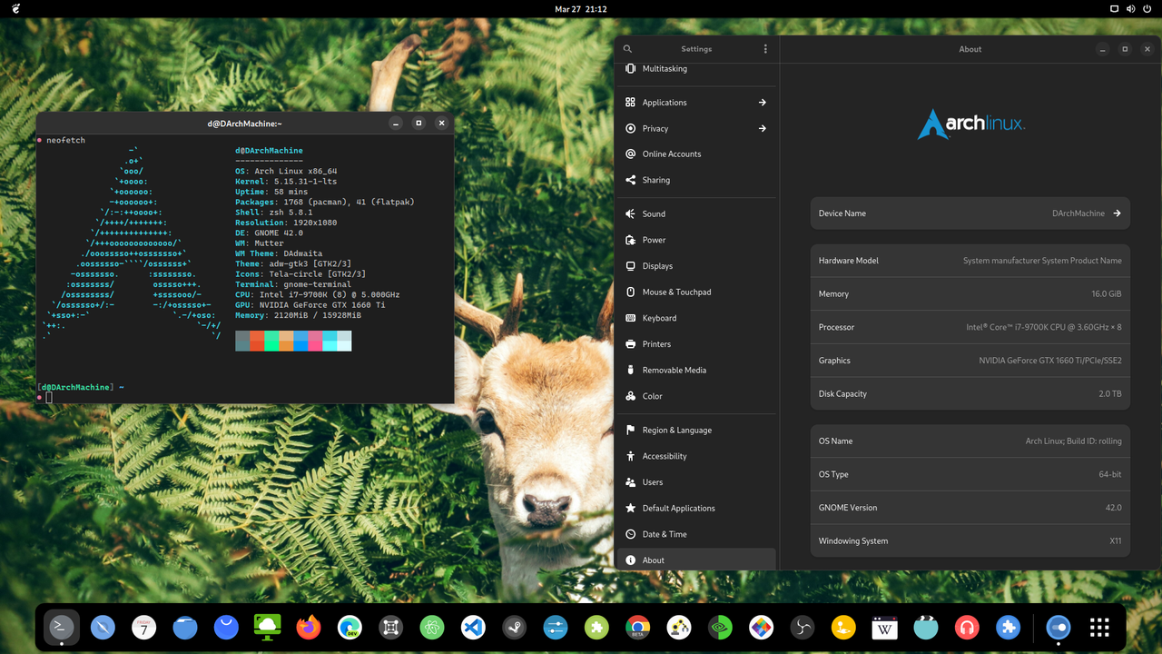Screen dimensions: 1162x654
Task: Open the yellow joystick dock icon
Action: [x=843, y=627]
